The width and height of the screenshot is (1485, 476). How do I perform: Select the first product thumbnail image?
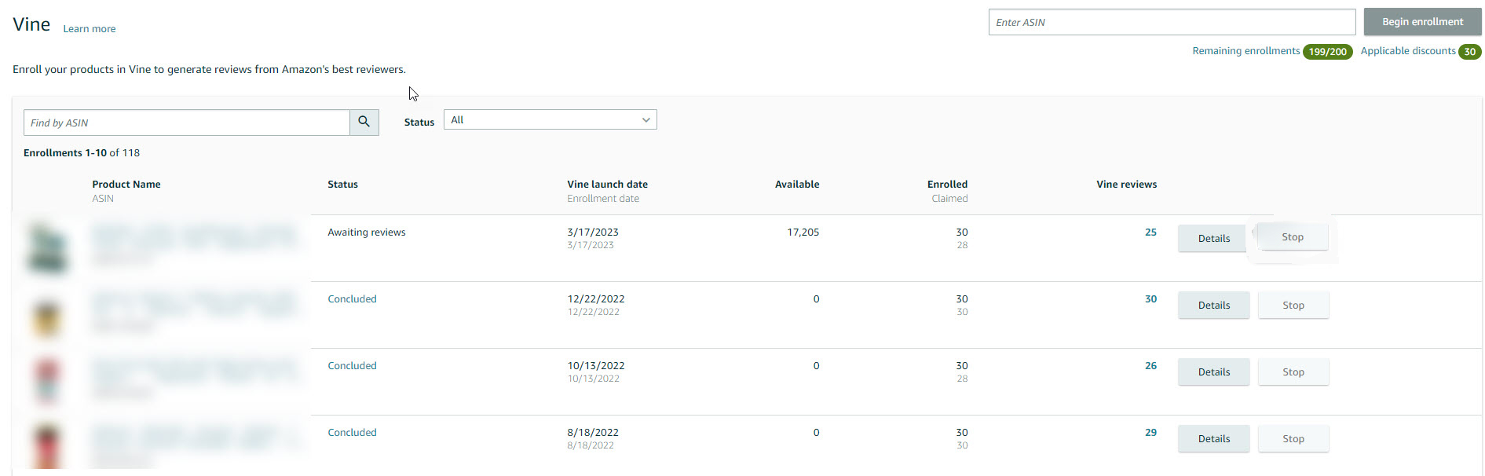47,248
